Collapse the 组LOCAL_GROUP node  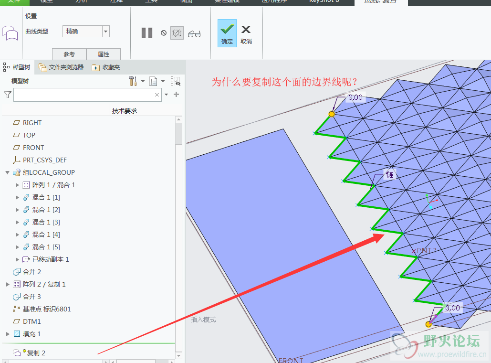click(8, 172)
